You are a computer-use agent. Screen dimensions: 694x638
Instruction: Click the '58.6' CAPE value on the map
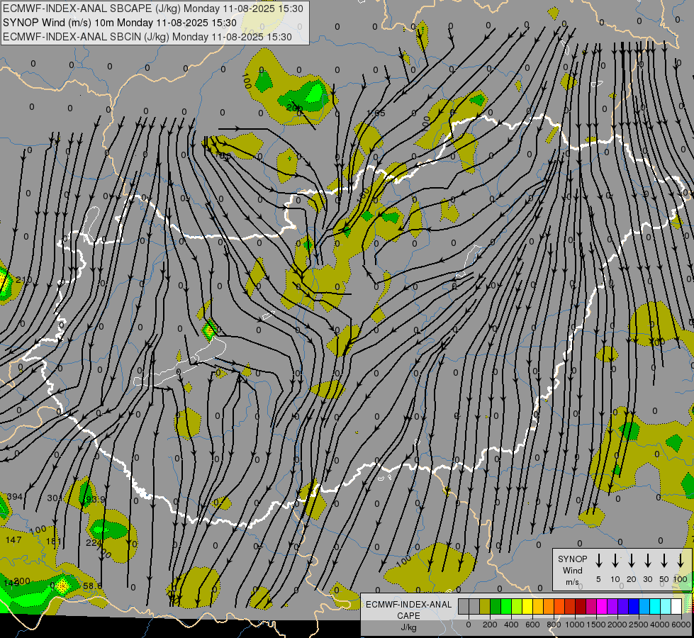pyautogui.click(x=93, y=586)
